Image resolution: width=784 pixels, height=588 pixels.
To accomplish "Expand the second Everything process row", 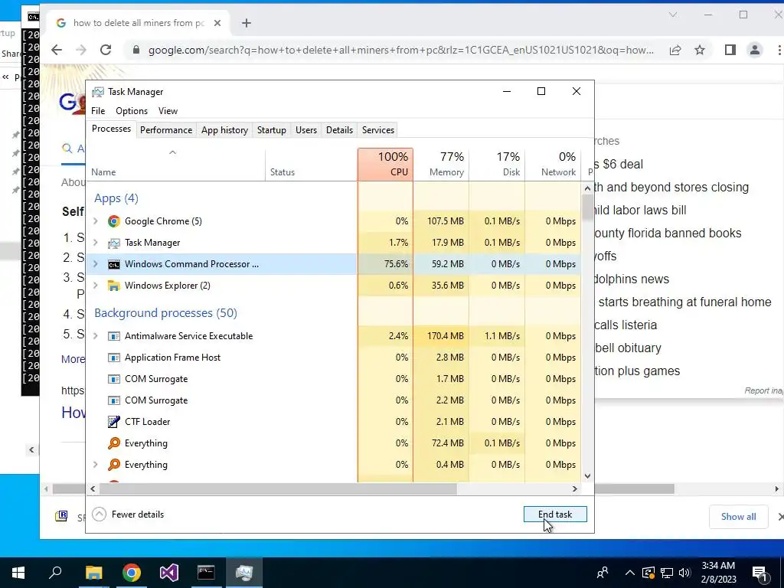I will pos(96,465).
